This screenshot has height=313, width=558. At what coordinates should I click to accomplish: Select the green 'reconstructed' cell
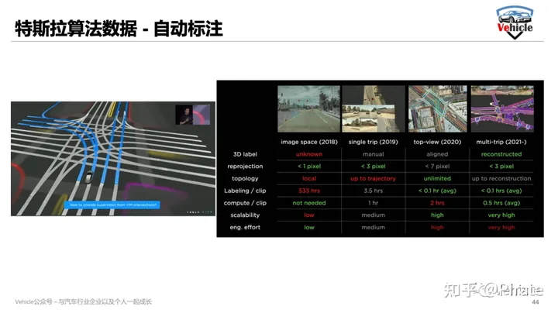501,154
